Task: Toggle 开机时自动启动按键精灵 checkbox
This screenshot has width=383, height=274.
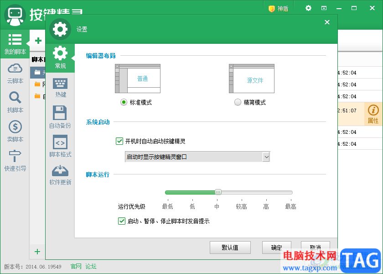Action: coord(119,141)
